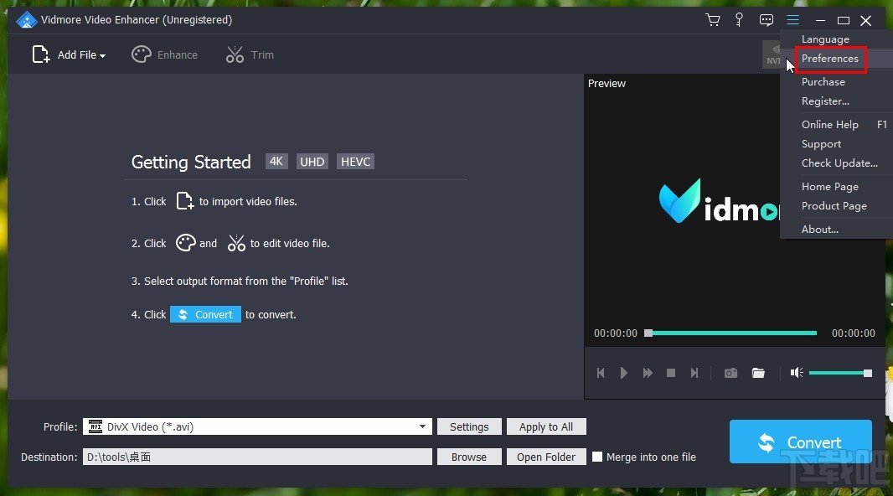The height and width of the screenshot is (496, 893).
Task: Click the Vidmore app logo icon
Action: click(x=26, y=20)
